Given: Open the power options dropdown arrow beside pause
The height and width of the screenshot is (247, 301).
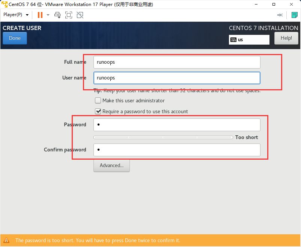Looking at the screenshot, I should pyautogui.click(x=48, y=15).
